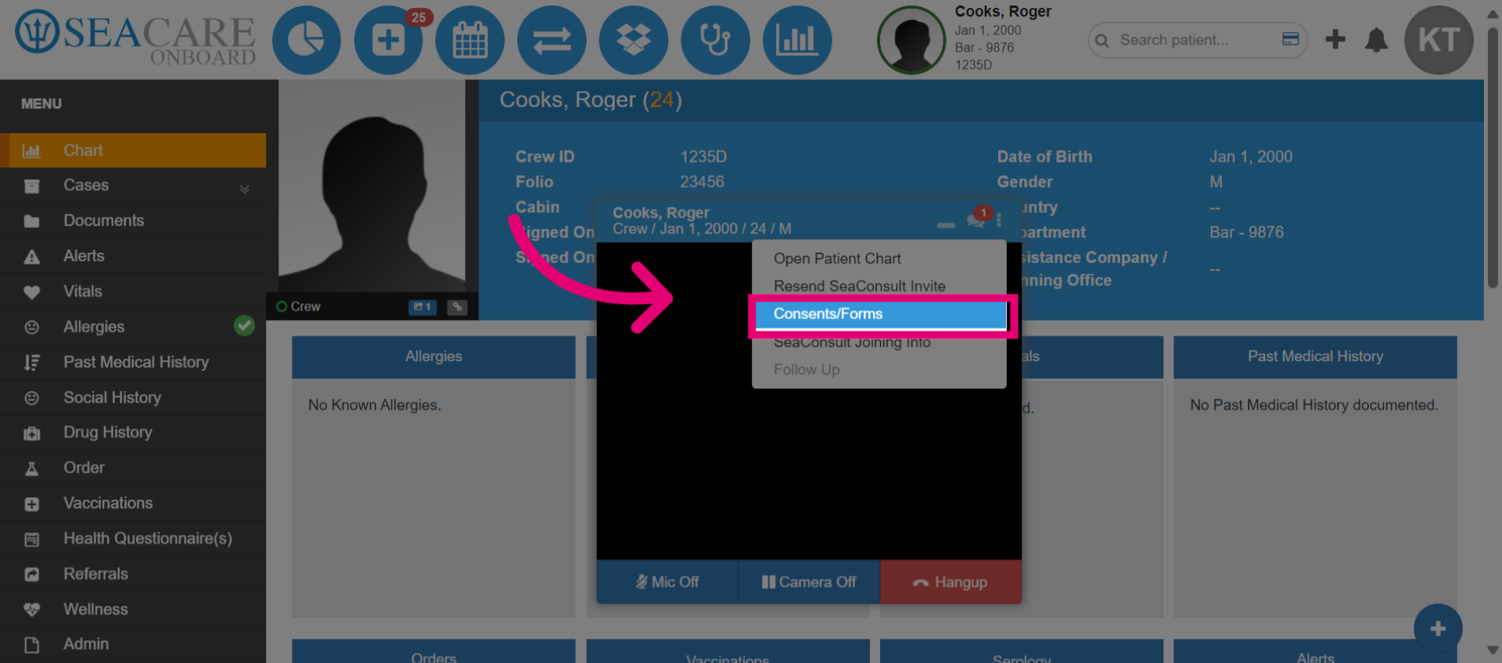
Task: Click the Drug History medkit icon
Action: [31, 433]
